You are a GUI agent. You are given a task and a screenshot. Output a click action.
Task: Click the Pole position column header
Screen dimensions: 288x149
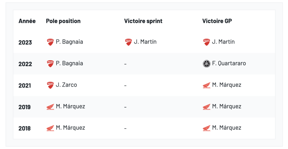(x=63, y=21)
